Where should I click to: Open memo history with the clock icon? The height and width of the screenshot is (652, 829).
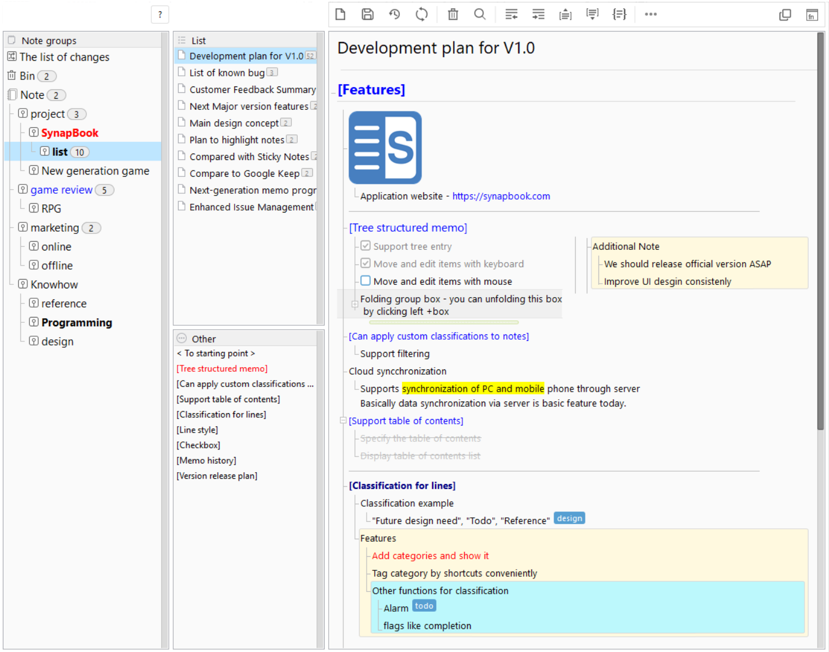pos(395,15)
